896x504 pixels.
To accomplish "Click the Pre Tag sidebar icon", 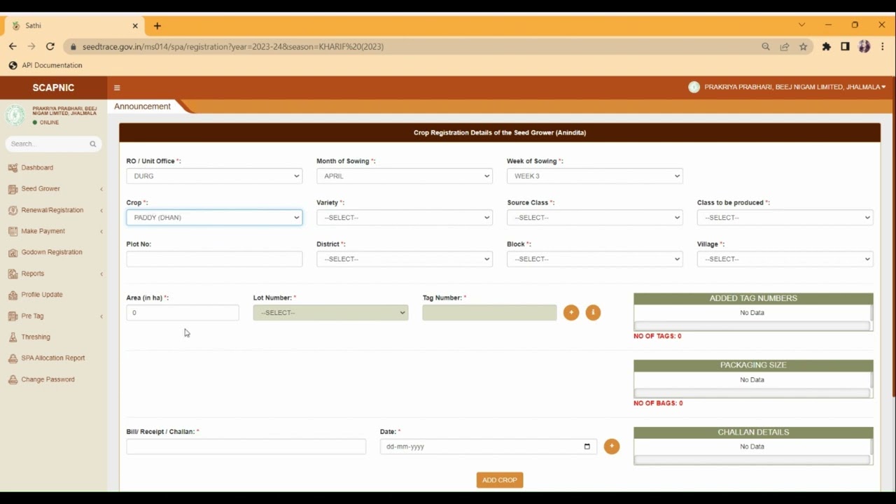I will click(13, 316).
